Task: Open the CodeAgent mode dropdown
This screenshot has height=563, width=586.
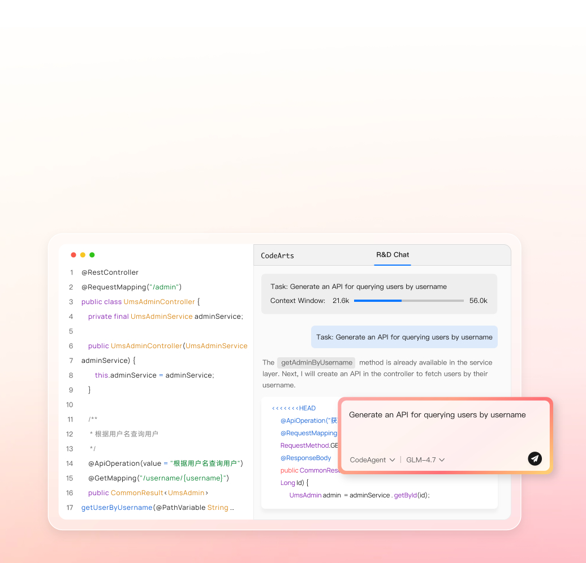Action: 372,460
